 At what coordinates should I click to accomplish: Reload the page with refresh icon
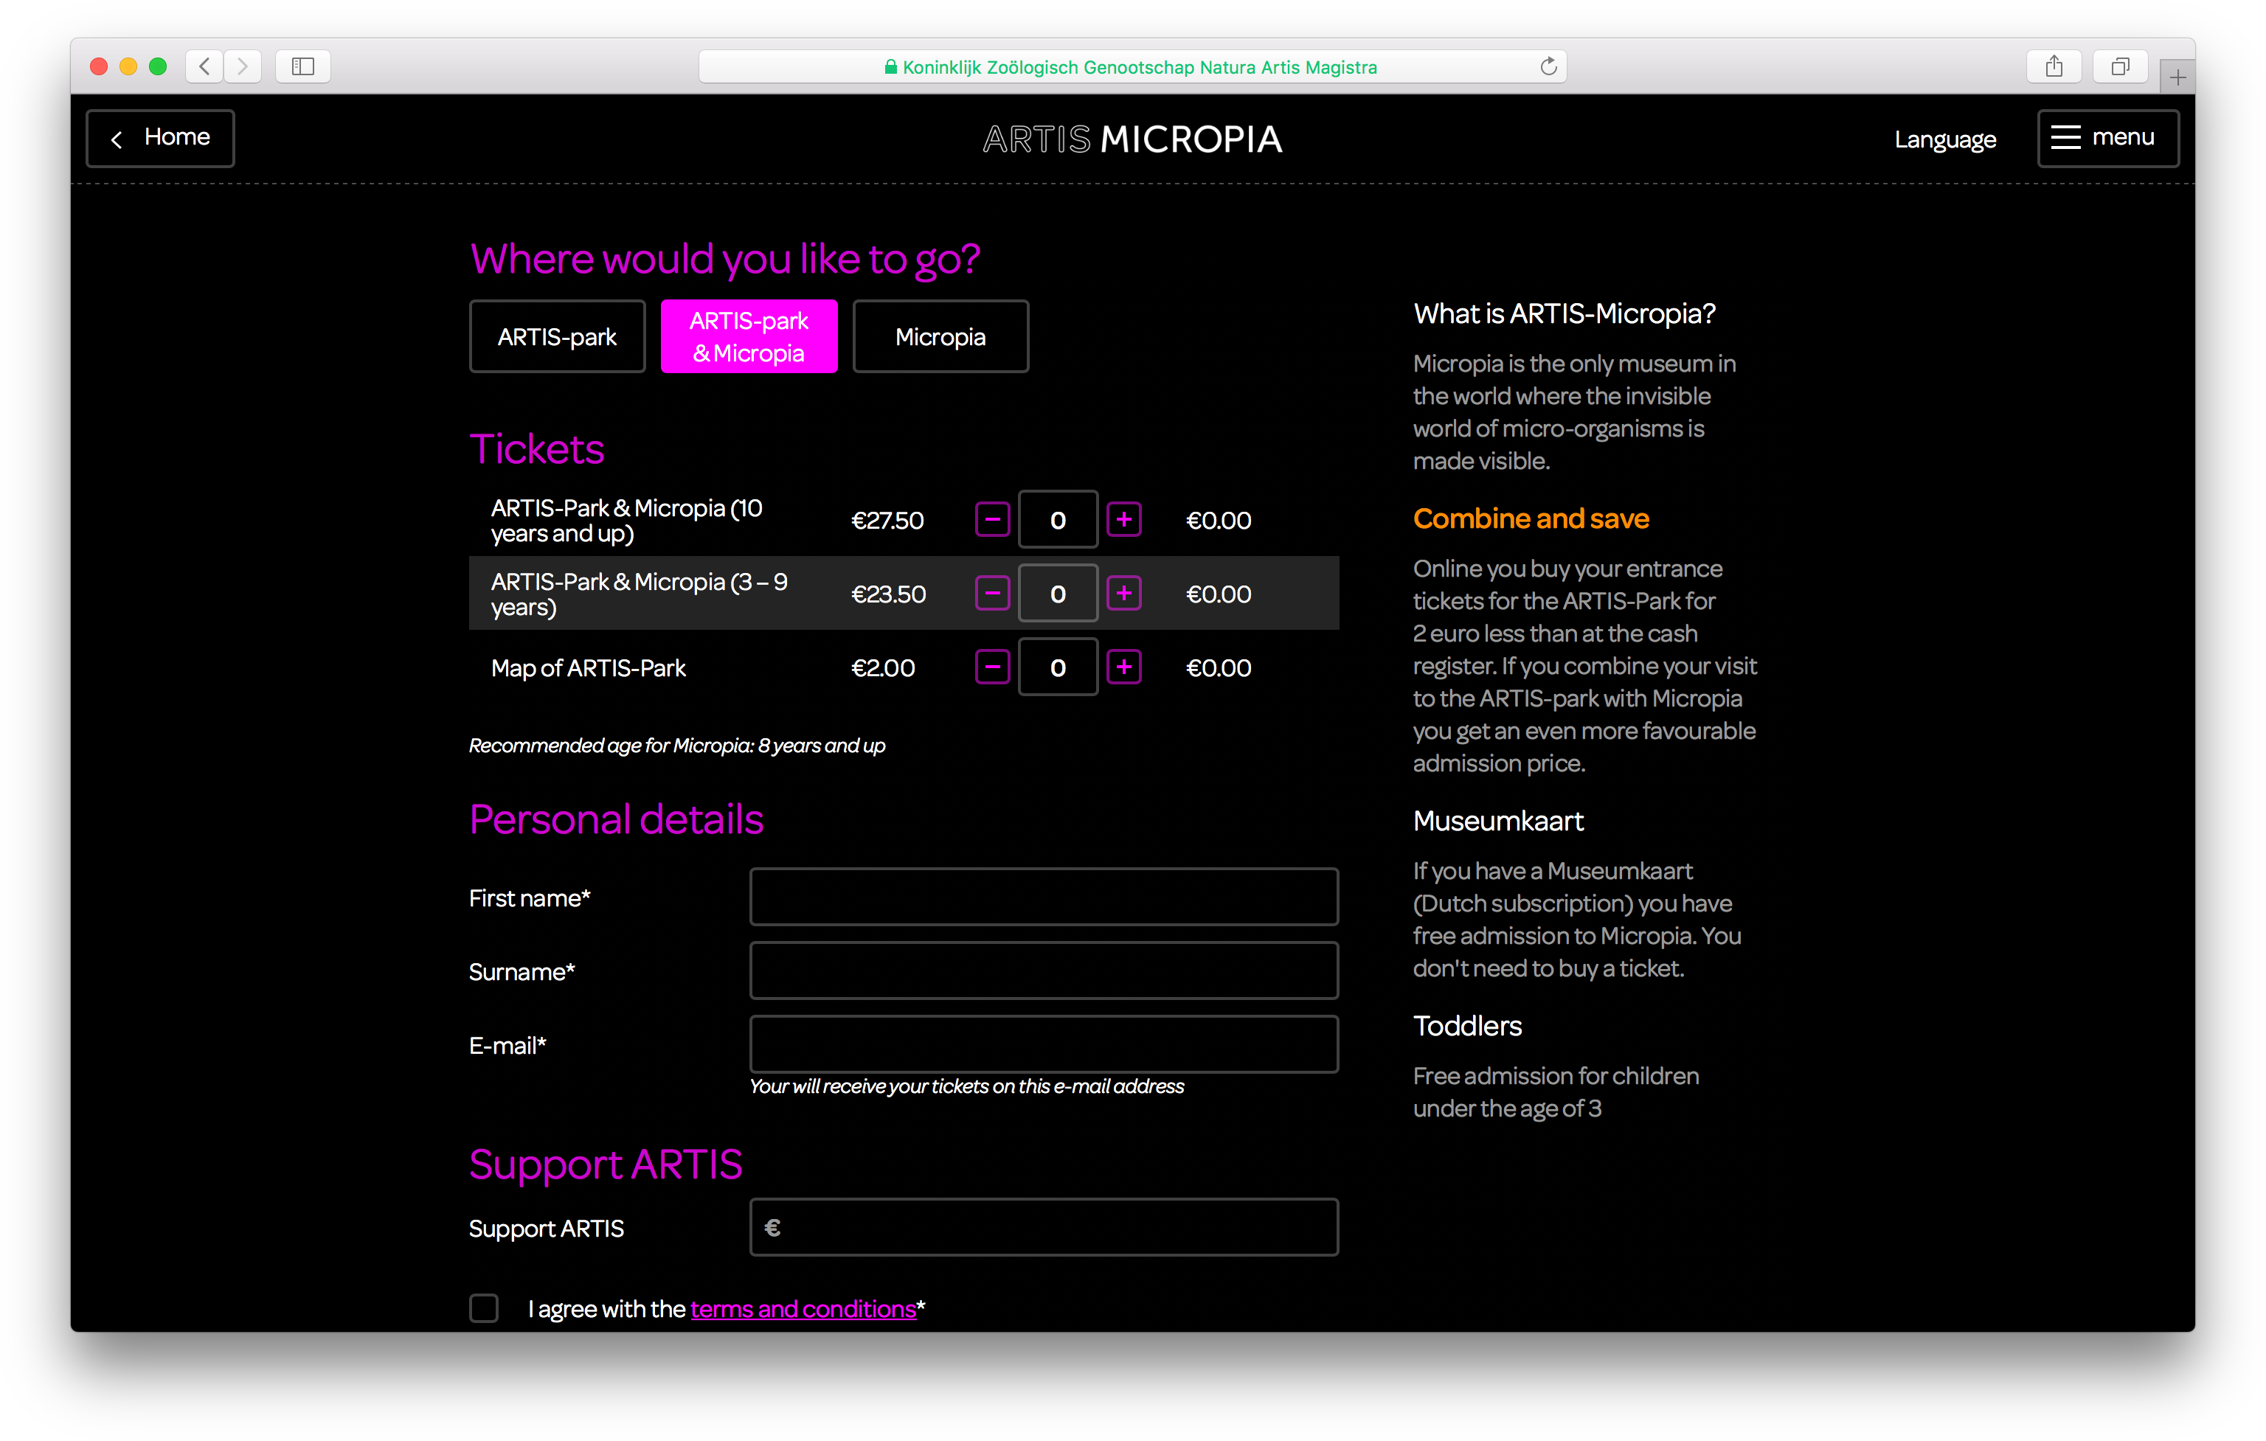click(x=1548, y=66)
